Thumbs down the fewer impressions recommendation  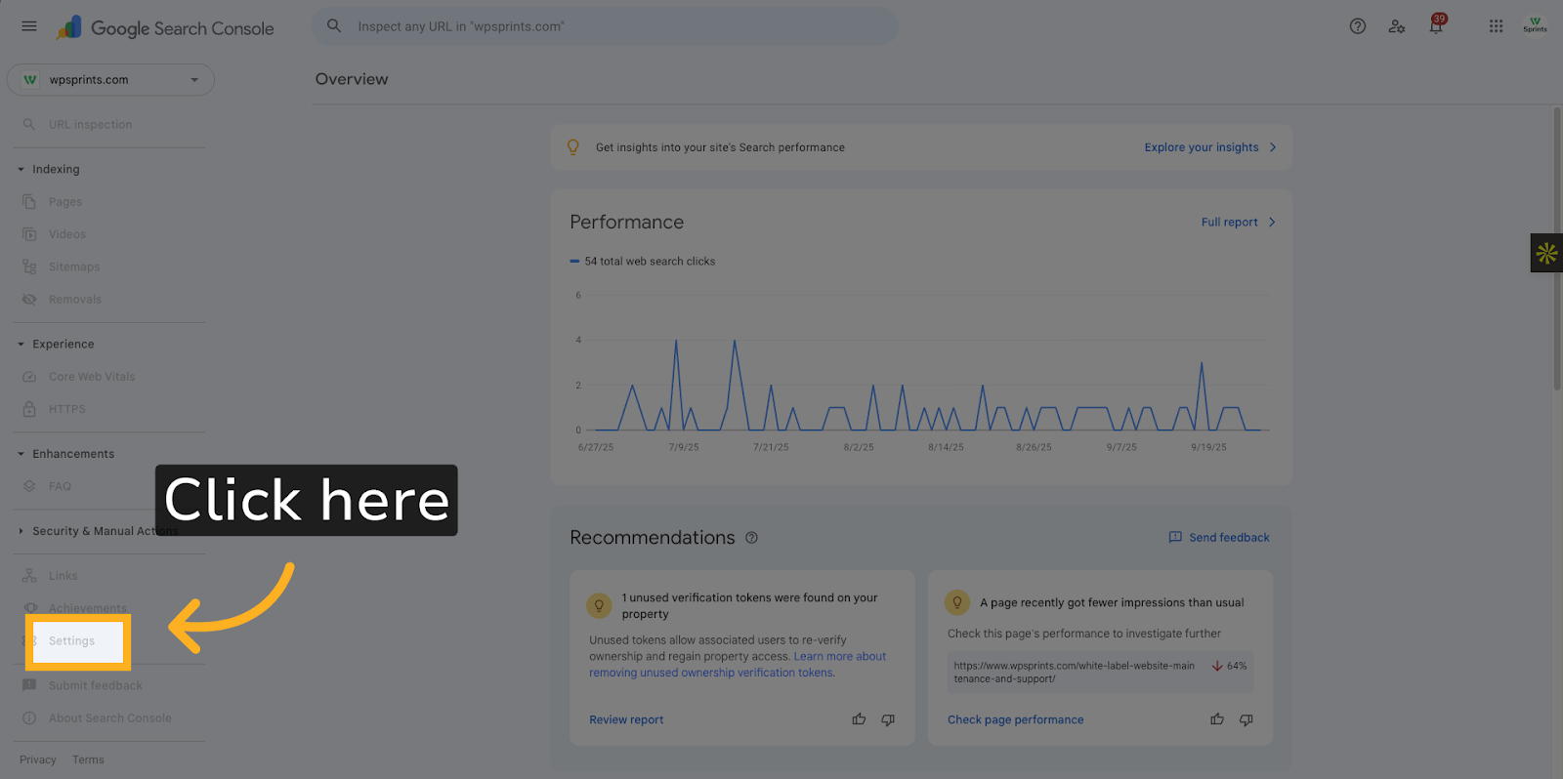(1246, 719)
